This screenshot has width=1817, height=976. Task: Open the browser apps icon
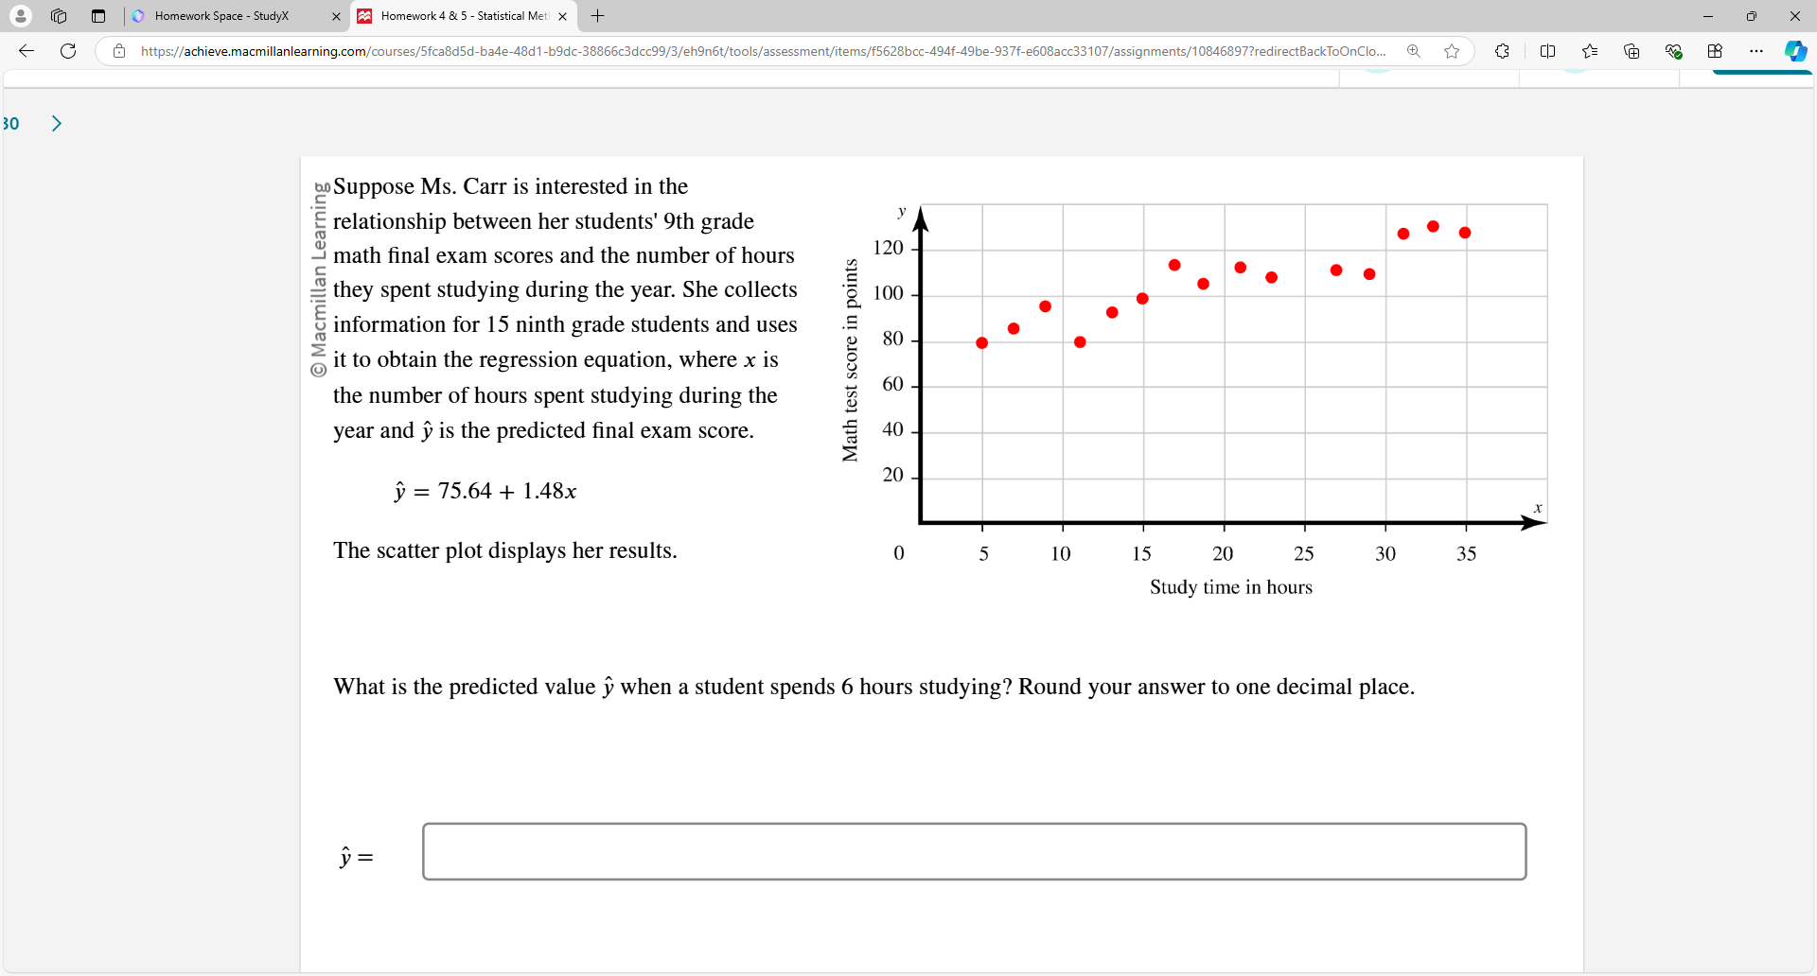[1715, 51]
